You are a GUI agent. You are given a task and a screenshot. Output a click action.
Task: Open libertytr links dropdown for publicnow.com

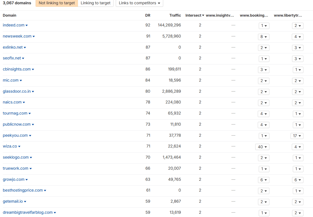click(x=298, y=125)
